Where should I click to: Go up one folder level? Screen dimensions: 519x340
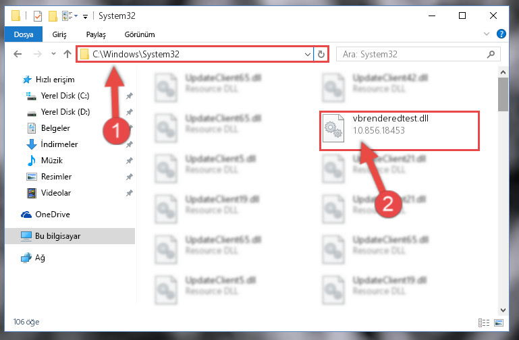67,54
